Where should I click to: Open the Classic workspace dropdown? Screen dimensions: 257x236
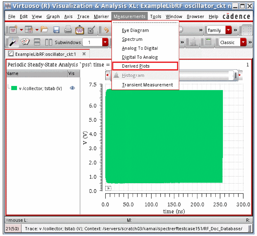tap(243, 42)
